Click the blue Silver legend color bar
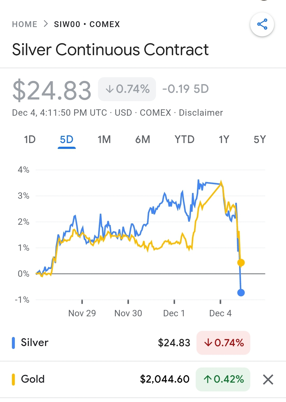This screenshot has height=402, width=286. pos(14,343)
